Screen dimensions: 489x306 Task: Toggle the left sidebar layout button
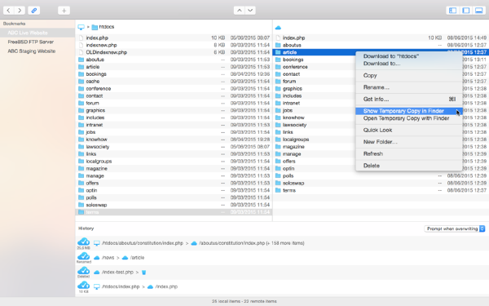click(x=452, y=11)
